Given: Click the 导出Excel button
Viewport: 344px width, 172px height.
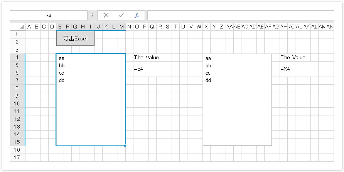Looking at the screenshot, I should 75,38.
